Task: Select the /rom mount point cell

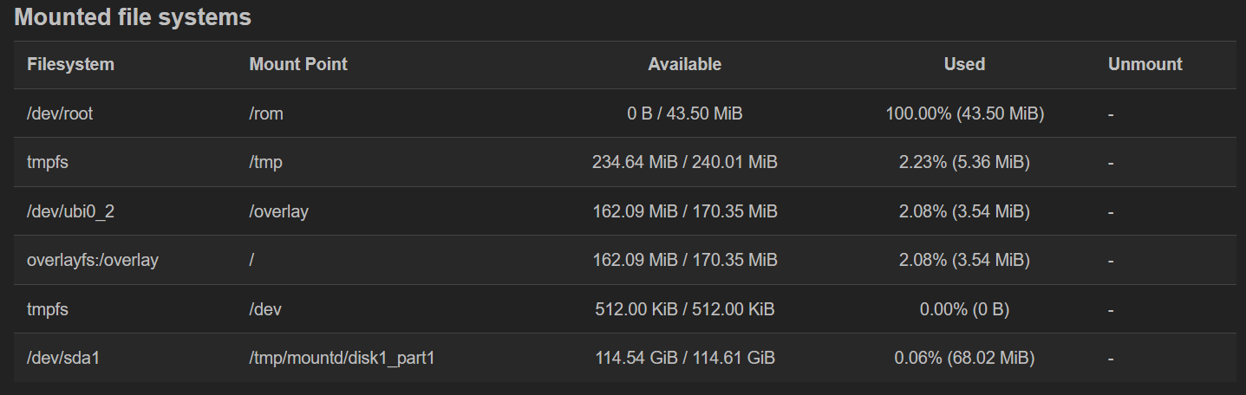Action: point(266,113)
